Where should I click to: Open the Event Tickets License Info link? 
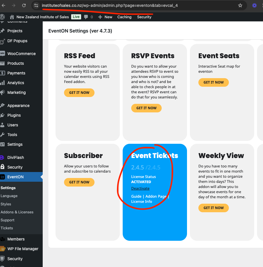pyautogui.click(x=141, y=201)
